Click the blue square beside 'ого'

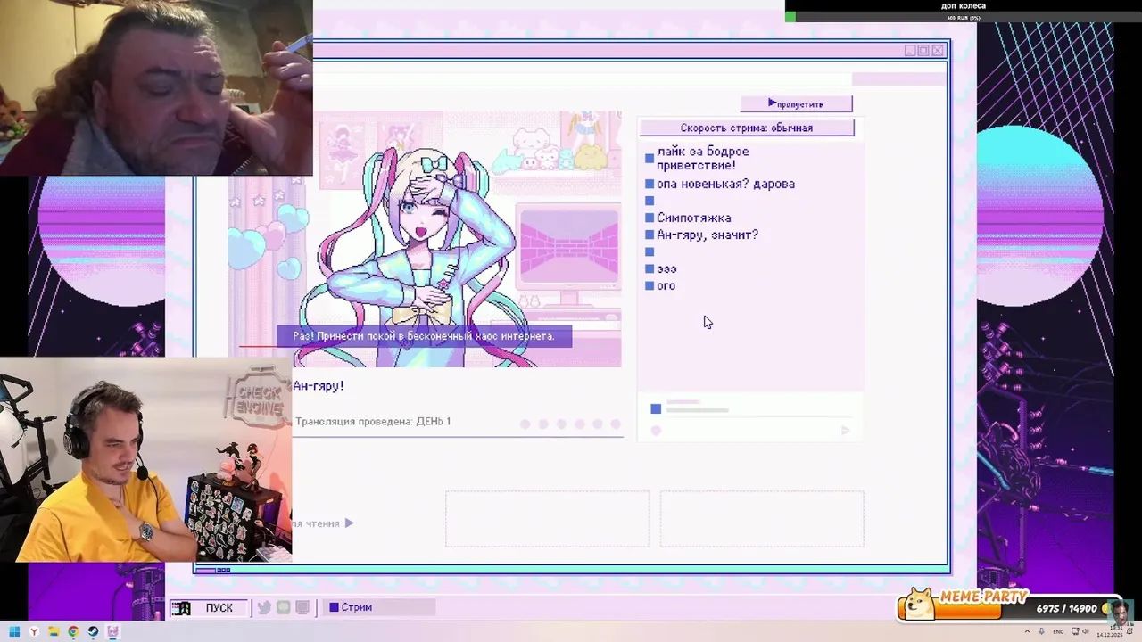650,286
